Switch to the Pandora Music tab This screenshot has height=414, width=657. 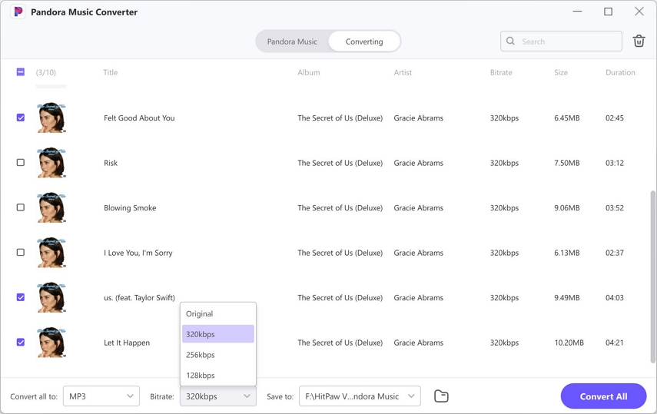coord(292,41)
